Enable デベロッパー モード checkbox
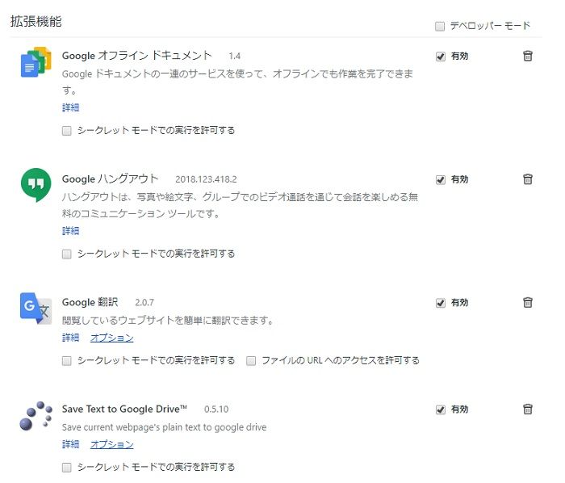 (x=440, y=26)
